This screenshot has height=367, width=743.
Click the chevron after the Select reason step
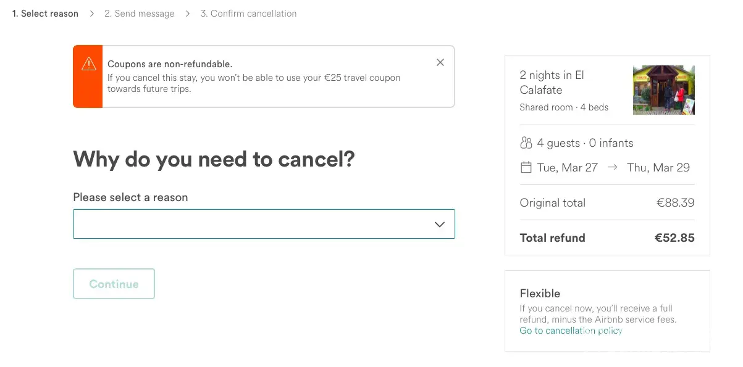click(x=91, y=14)
